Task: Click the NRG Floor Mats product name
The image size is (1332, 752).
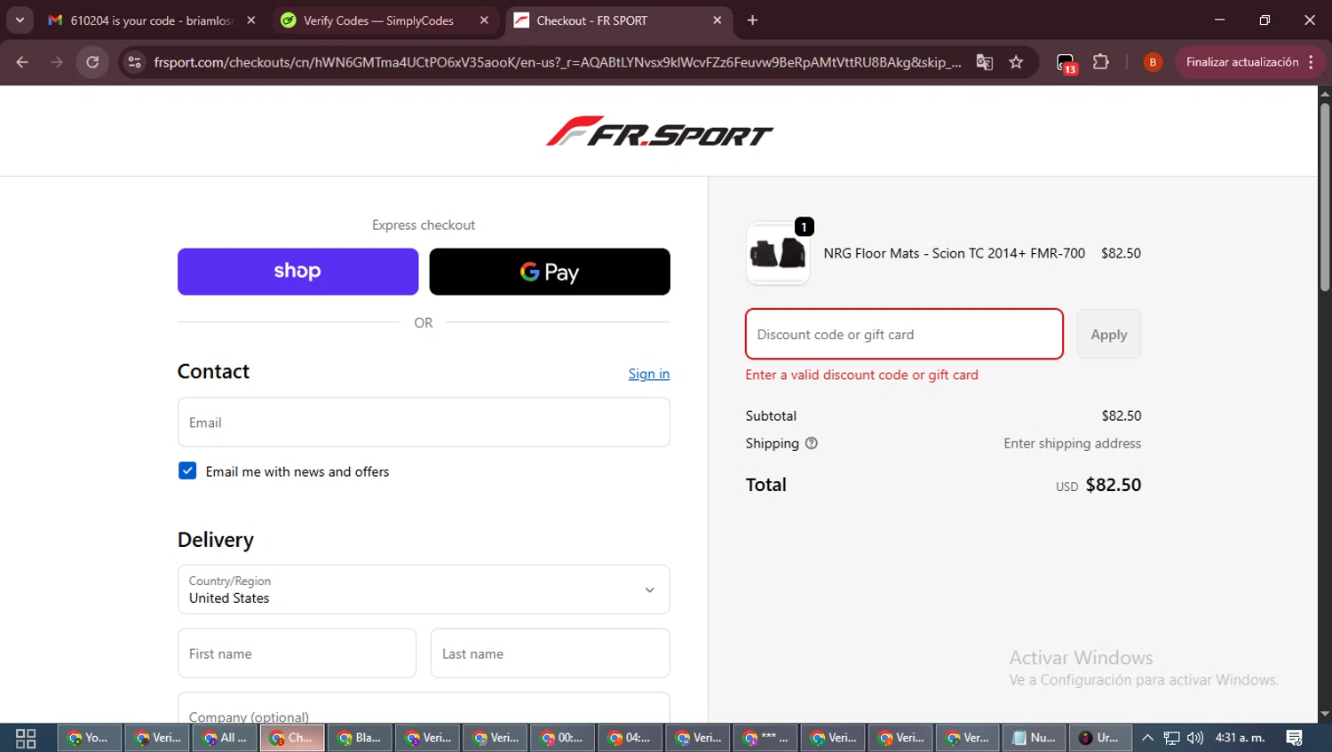Action: pos(955,253)
